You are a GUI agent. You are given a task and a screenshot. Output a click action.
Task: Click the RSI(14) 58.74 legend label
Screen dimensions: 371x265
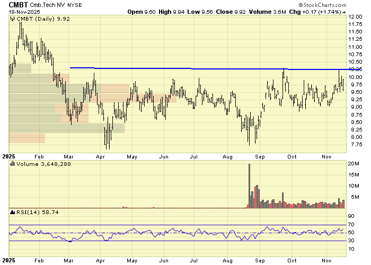pos(38,212)
